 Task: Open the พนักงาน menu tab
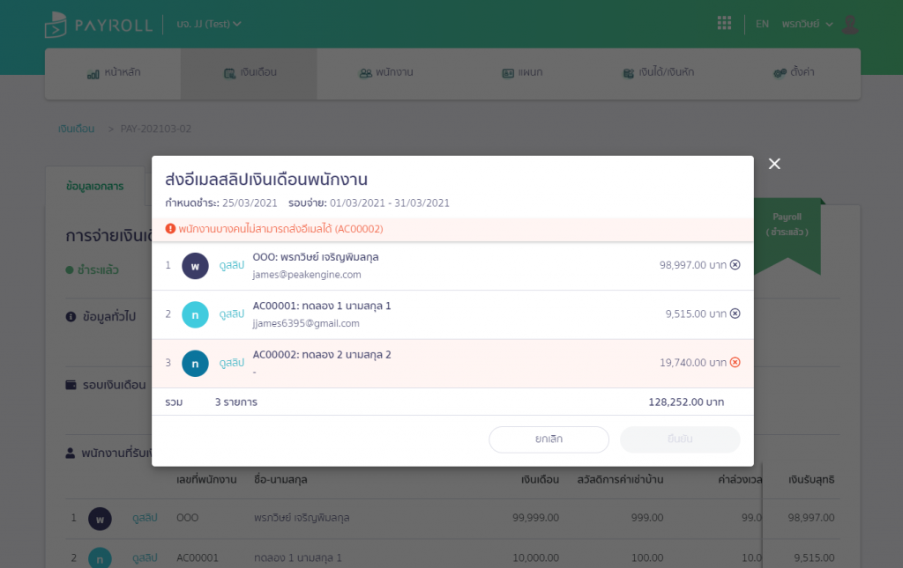(x=385, y=73)
